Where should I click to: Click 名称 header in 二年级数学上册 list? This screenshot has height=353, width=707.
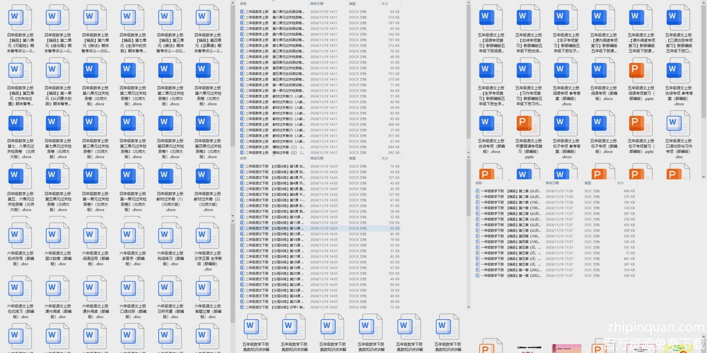click(x=244, y=4)
